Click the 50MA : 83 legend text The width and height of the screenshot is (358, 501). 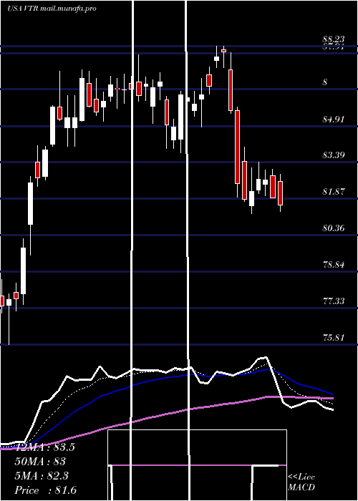click(x=40, y=462)
